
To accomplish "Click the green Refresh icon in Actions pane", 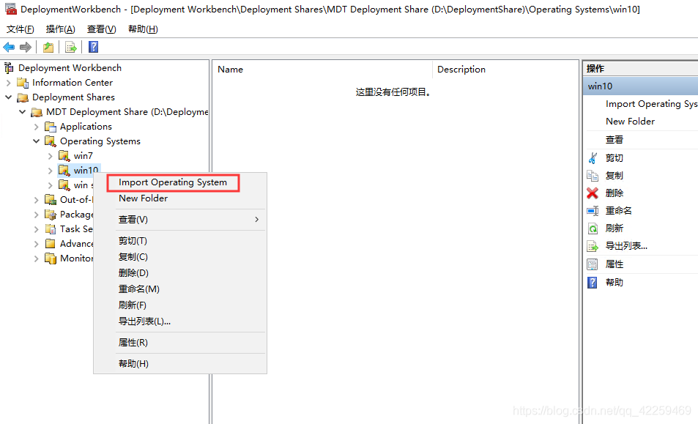I will click(593, 228).
